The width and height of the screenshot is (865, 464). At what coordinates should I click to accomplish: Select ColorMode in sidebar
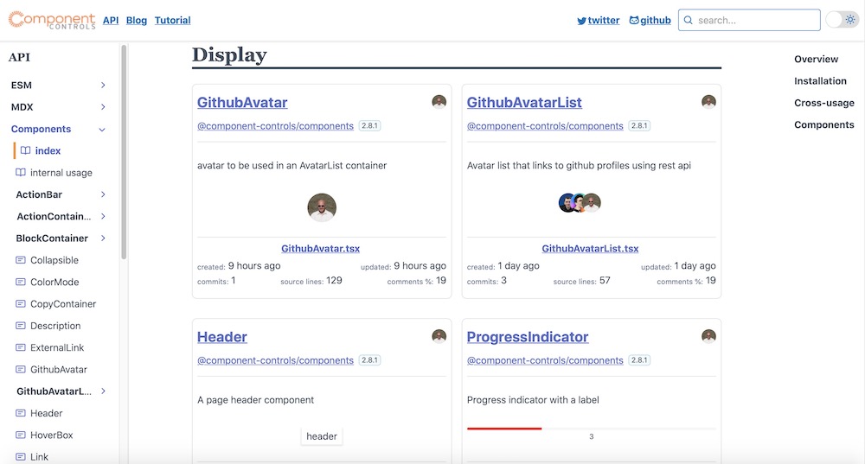coord(54,282)
